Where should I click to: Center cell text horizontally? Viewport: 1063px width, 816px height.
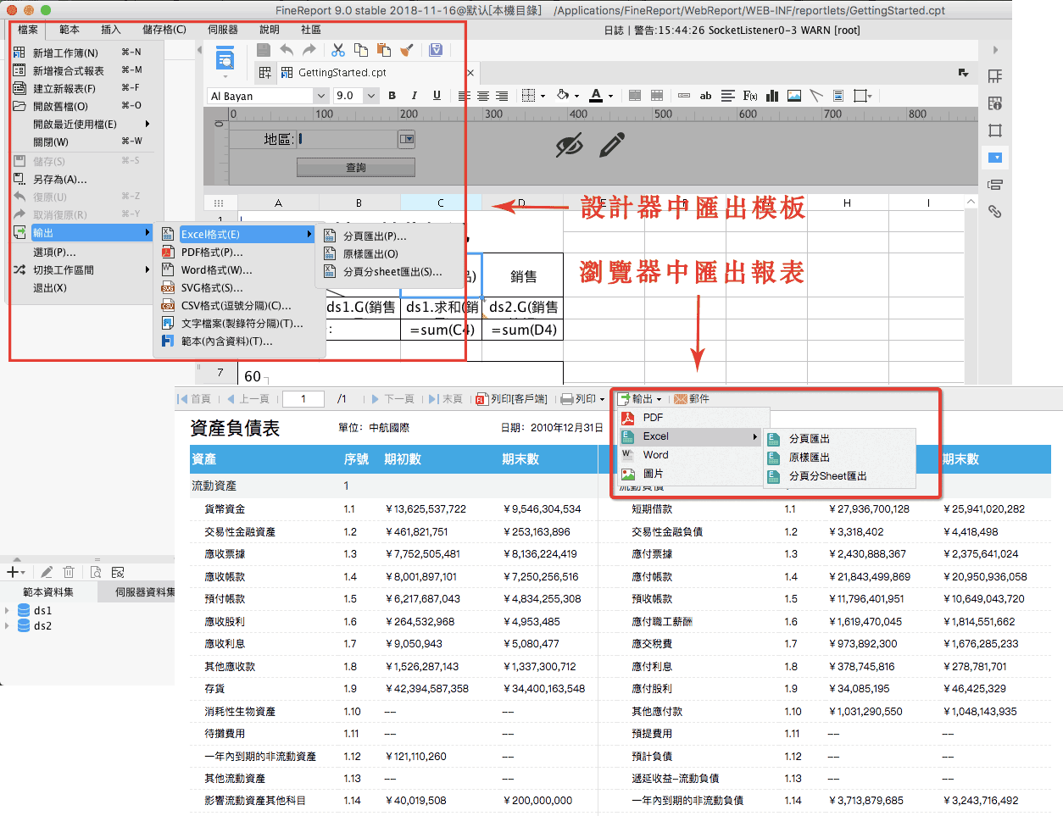pos(483,96)
